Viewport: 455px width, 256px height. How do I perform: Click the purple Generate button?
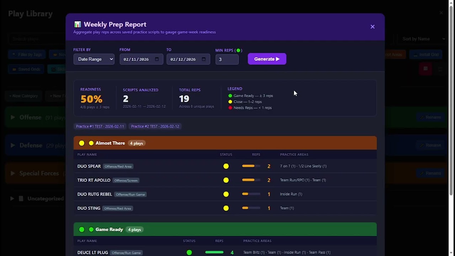coord(267,59)
